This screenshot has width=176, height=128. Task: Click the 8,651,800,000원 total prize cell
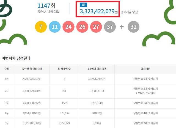(x=32, y=113)
